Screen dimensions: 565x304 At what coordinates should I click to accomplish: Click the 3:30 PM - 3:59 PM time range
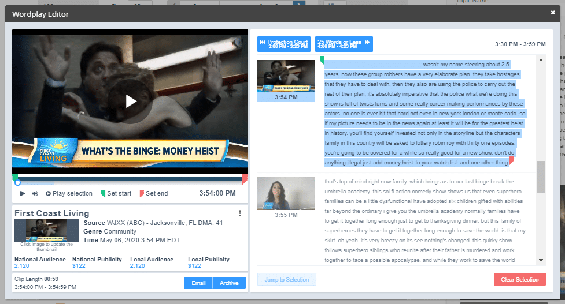click(520, 44)
